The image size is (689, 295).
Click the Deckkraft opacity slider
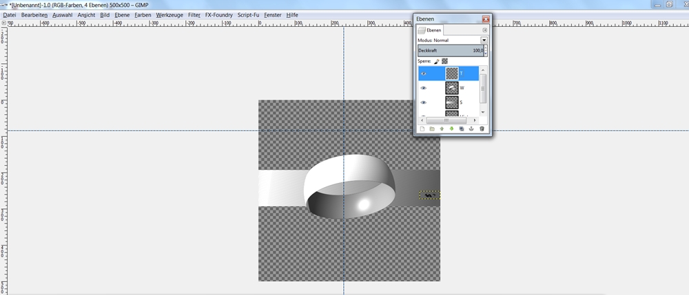click(x=451, y=50)
